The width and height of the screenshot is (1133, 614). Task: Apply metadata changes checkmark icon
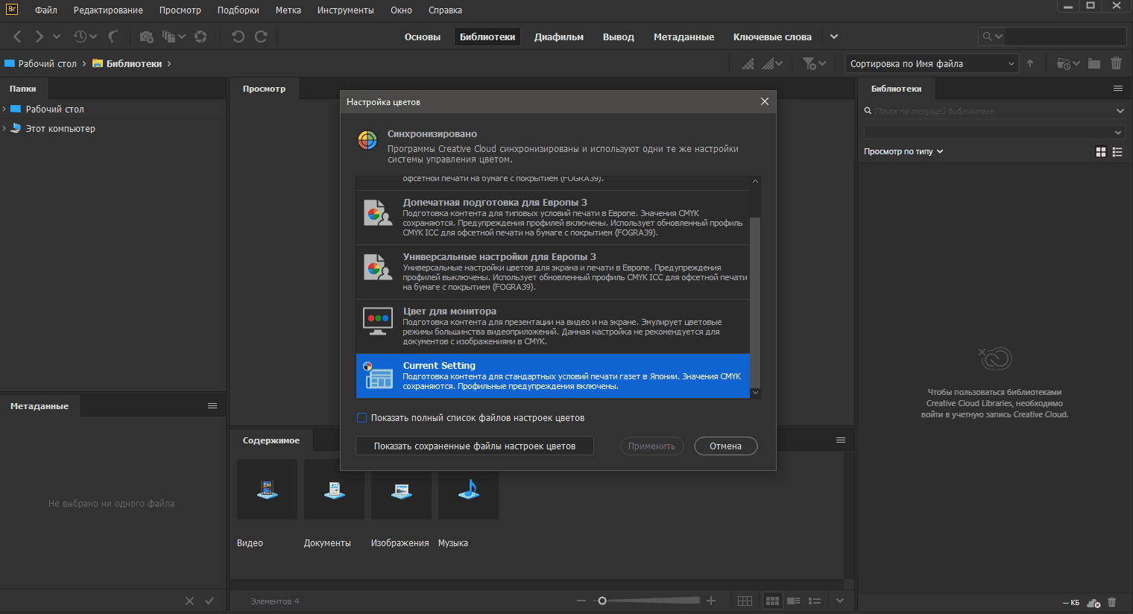pyautogui.click(x=209, y=601)
